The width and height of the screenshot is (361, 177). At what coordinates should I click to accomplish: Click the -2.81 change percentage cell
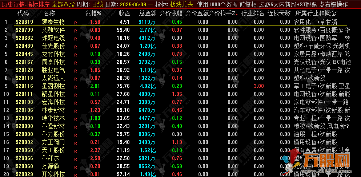point(95,86)
